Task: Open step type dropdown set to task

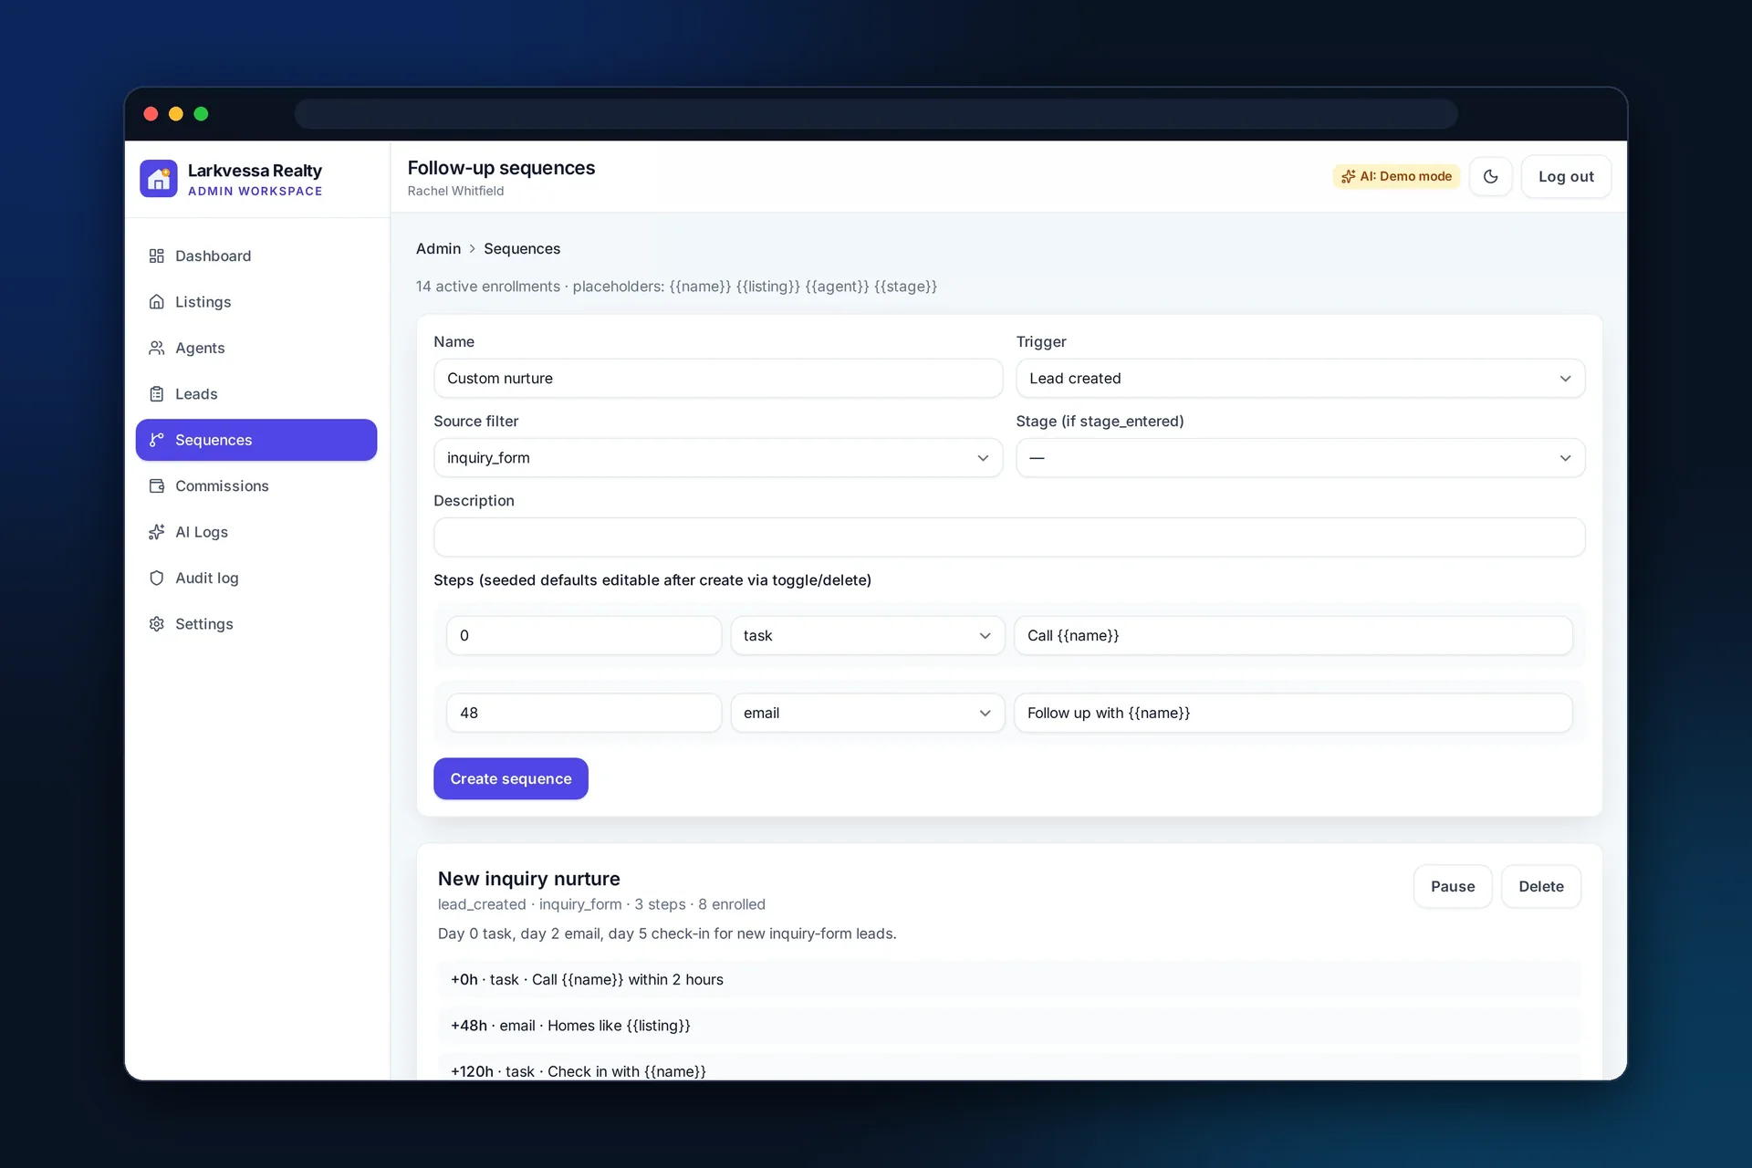Action: [x=867, y=636]
